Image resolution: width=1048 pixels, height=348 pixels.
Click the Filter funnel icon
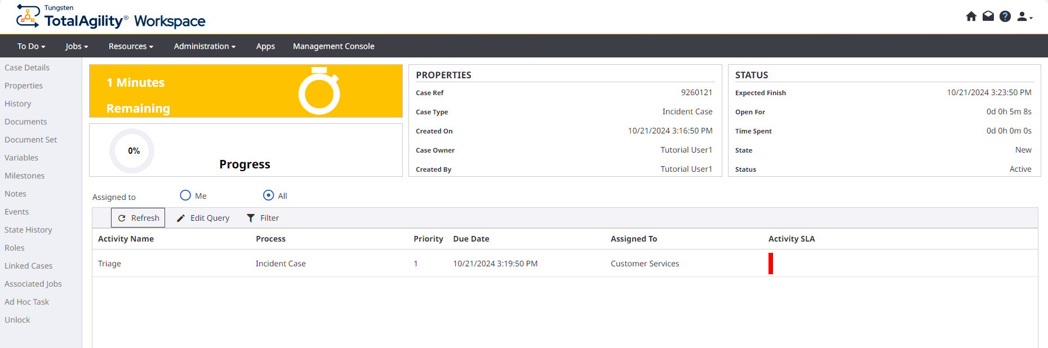point(251,218)
